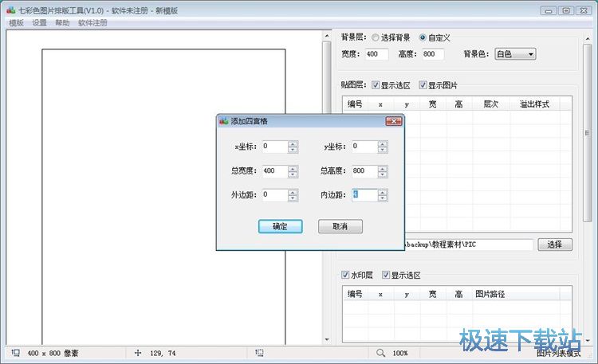
Task: Click the x坐标 input field
Action: [275, 147]
